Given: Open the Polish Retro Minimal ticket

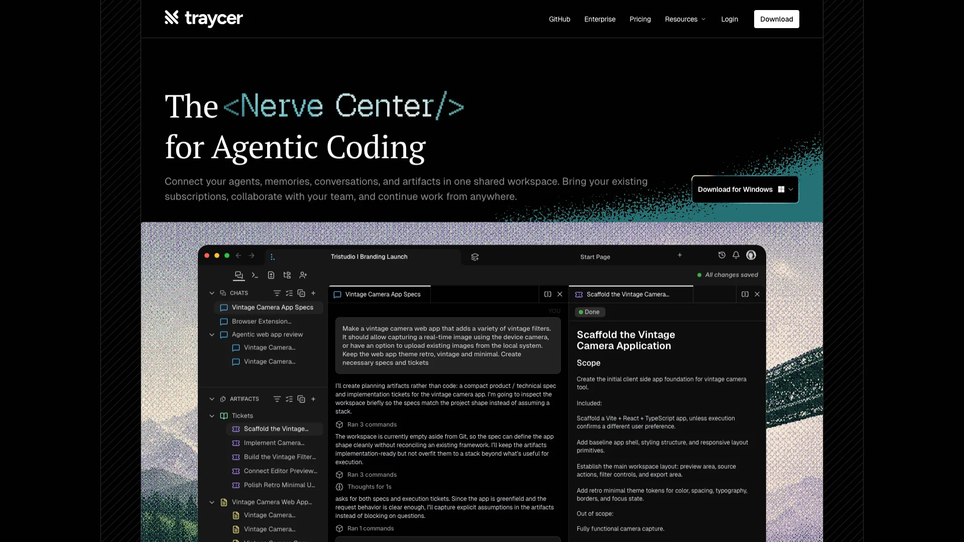Looking at the screenshot, I should [274, 485].
